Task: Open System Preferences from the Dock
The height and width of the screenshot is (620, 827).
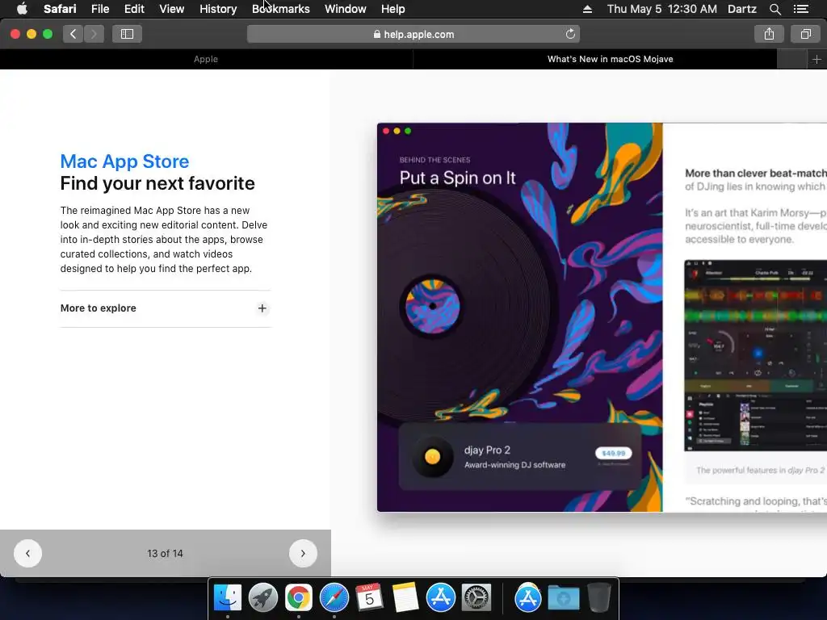Action: [x=476, y=597]
